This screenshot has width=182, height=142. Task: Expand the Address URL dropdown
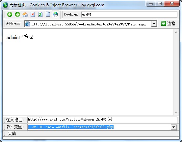pos(154,24)
